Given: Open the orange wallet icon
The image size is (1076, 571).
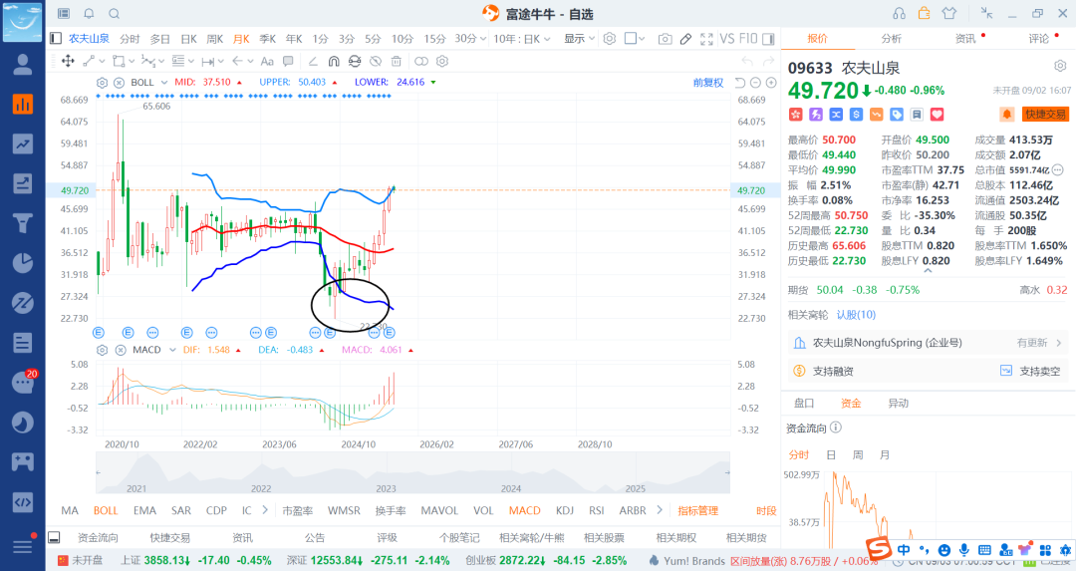Looking at the screenshot, I should click(x=924, y=13).
